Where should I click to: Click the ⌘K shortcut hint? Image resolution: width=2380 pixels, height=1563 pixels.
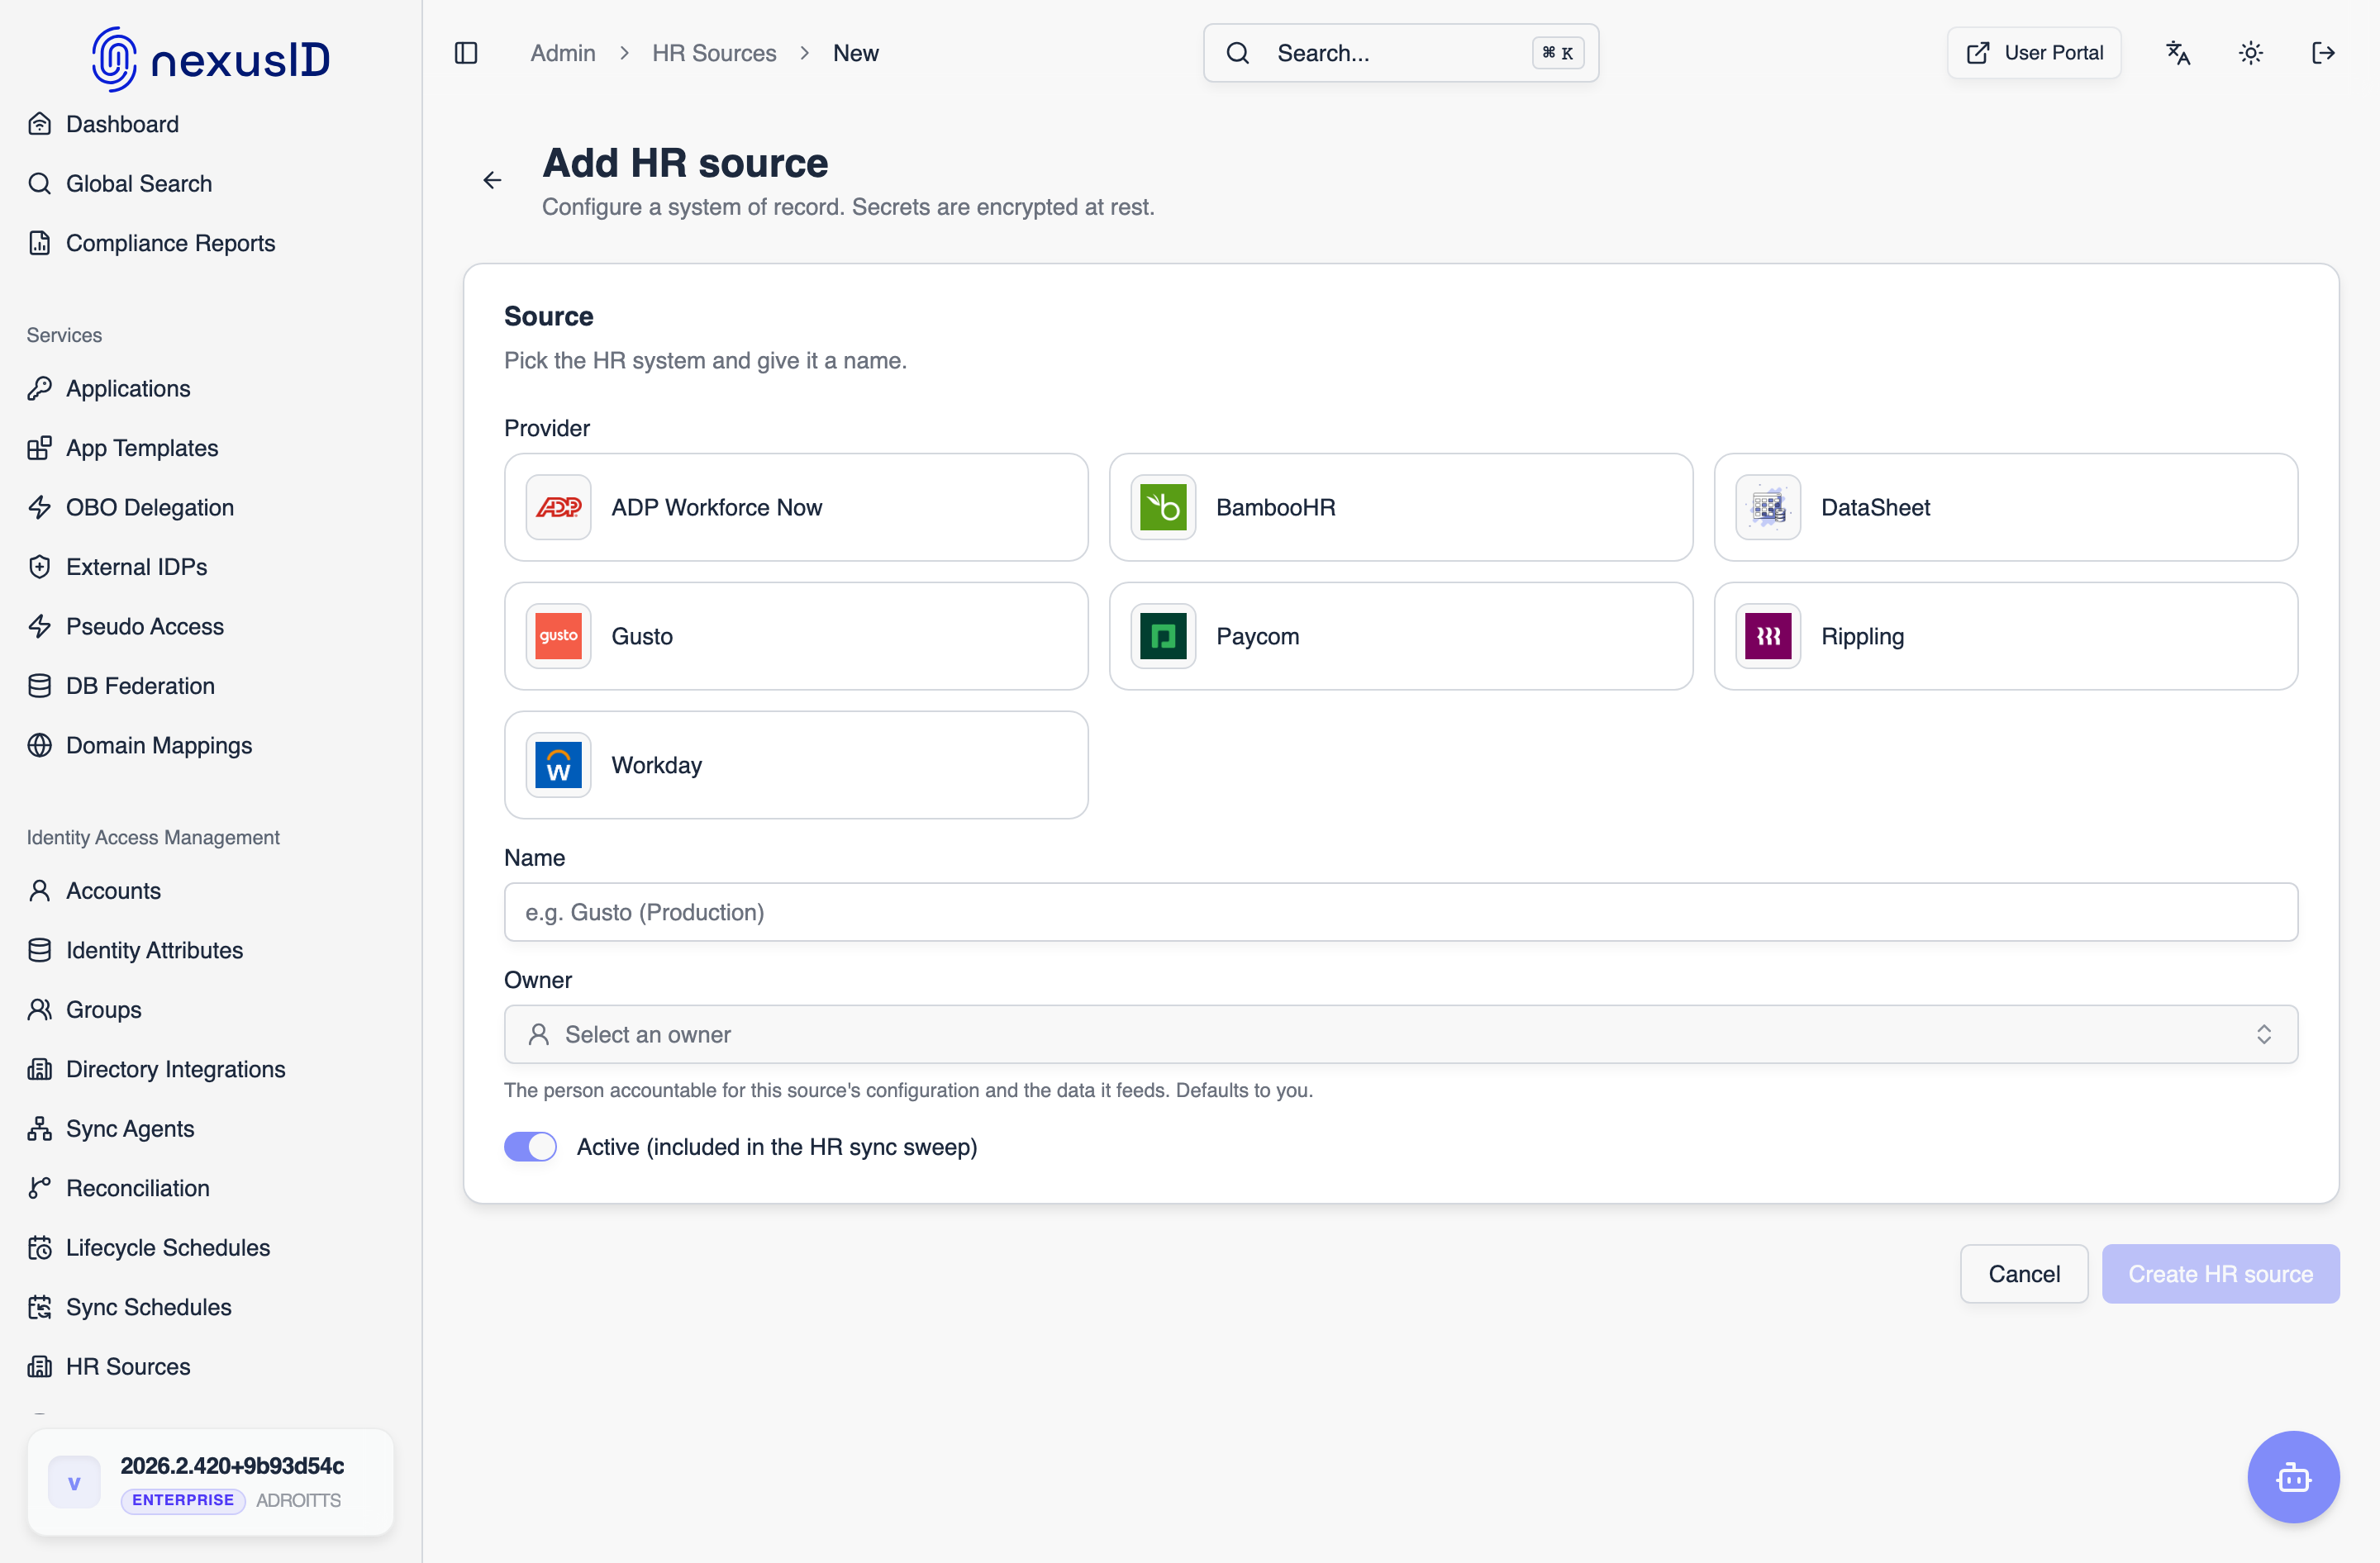[x=1558, y=53]
